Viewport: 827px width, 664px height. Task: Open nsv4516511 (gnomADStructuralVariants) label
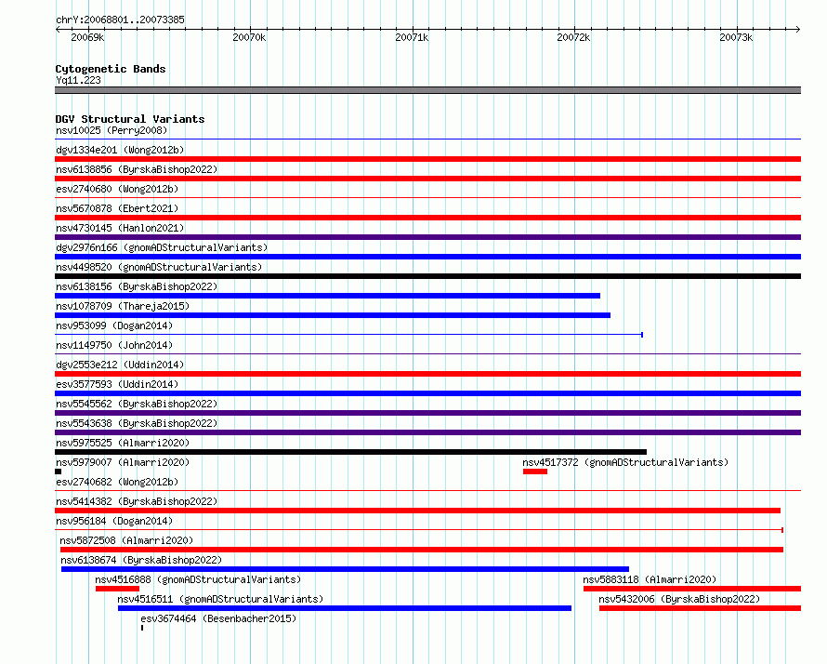click(x=220, y=599)
